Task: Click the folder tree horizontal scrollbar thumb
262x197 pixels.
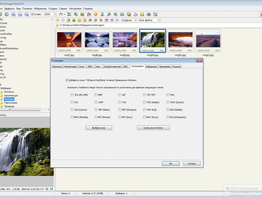Action: point(20,110)
